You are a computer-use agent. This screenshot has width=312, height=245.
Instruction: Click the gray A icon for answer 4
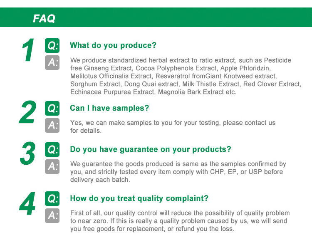[x=52, y=215]
